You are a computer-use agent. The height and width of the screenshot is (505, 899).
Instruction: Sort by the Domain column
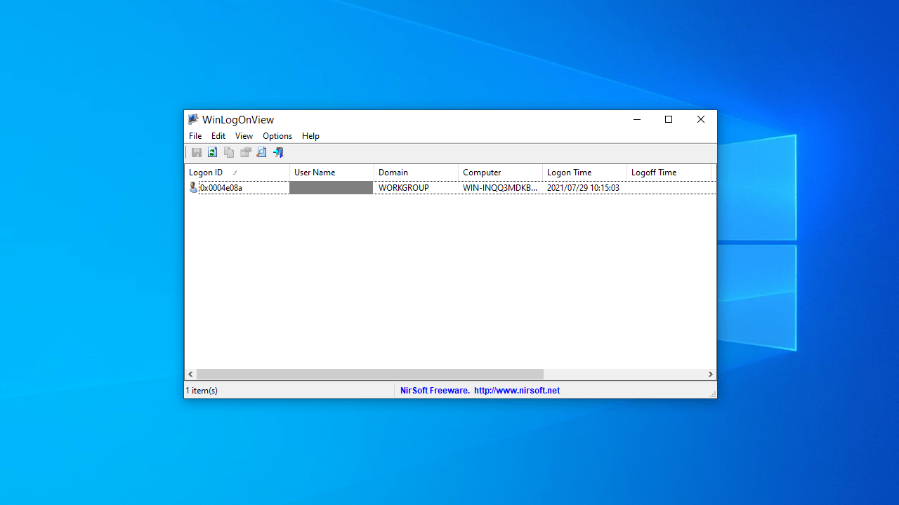pos(416,173)
